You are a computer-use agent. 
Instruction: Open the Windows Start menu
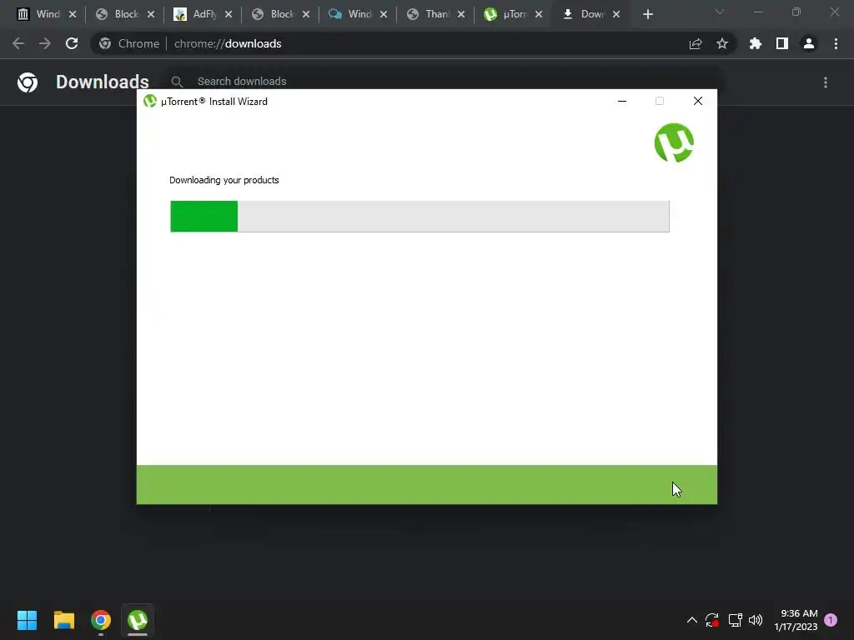(x=27, y=620)
